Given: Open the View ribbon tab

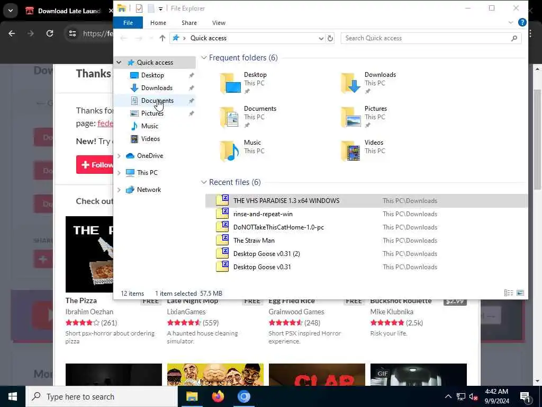Looking at the screenshot, I should click(219, 23).
